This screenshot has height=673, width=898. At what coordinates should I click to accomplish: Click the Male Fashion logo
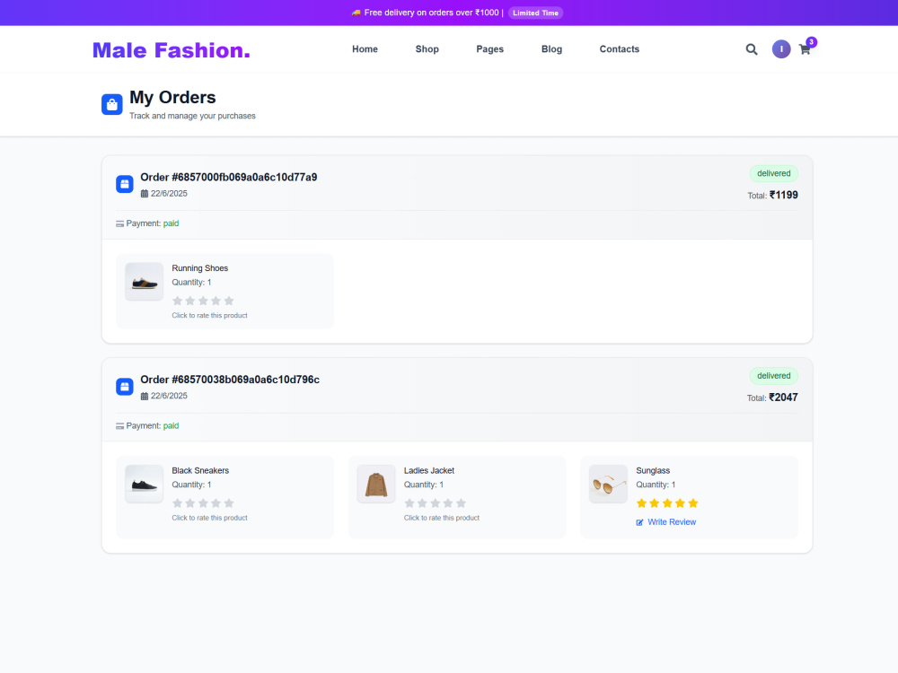click(x=172, y=50)
